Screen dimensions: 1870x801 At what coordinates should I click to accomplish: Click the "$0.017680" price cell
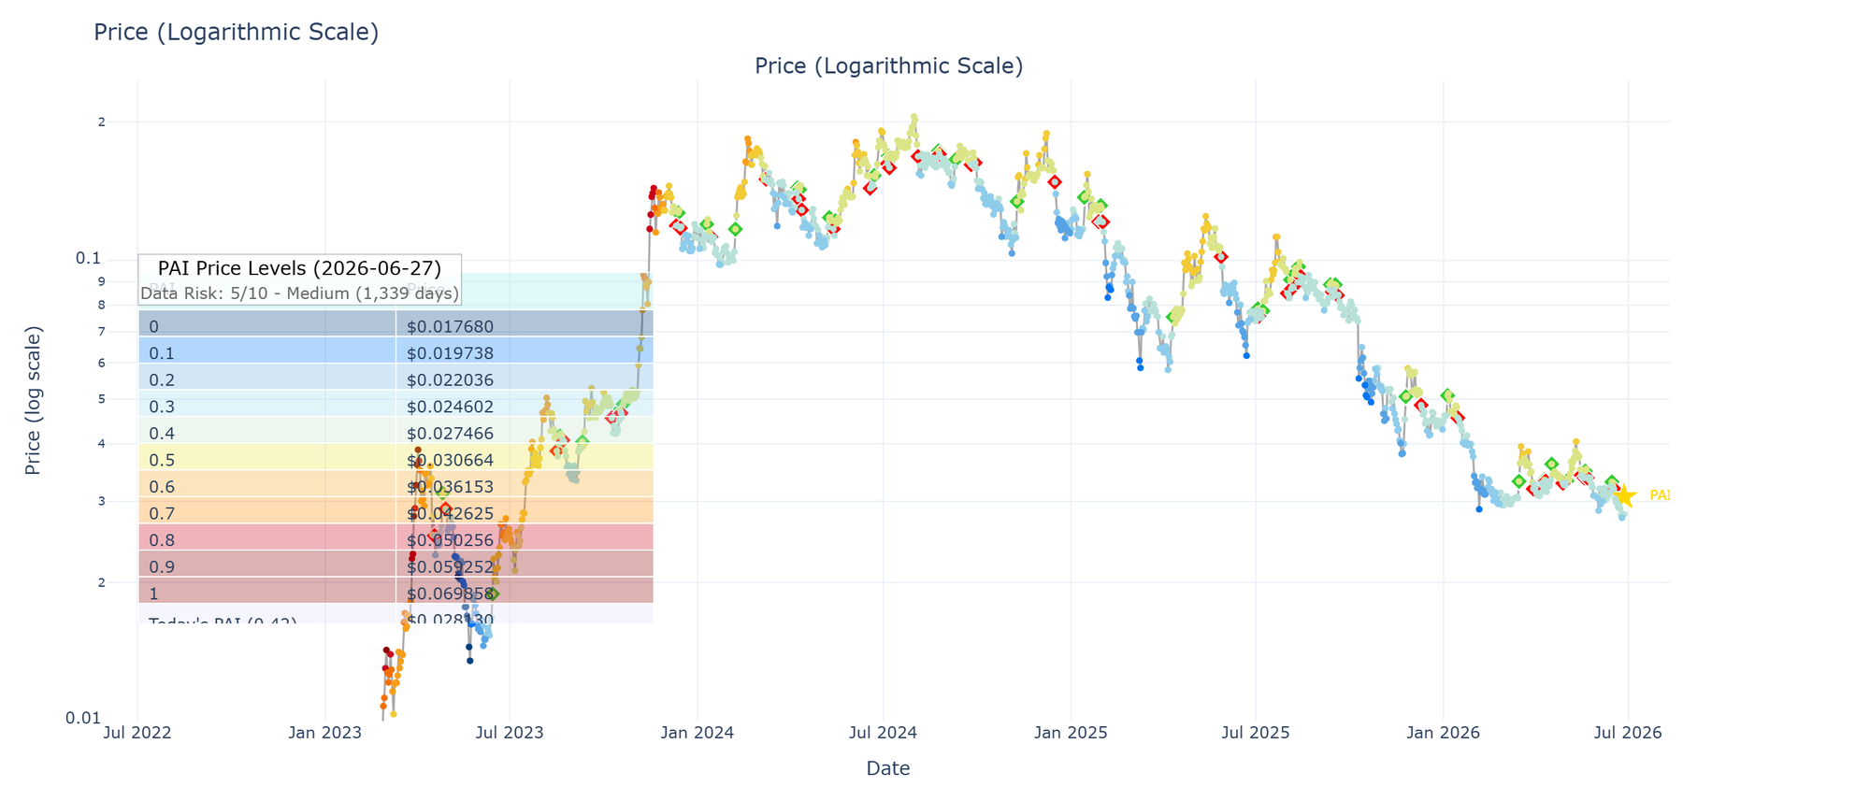click(x=525, y=323)
